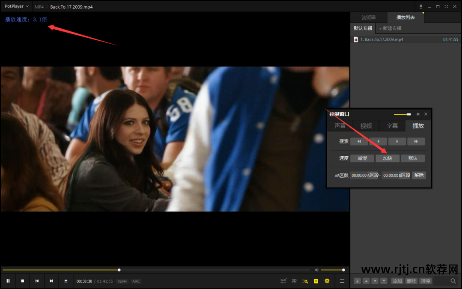The height and width of the screenshot is (289, 462).
Task: Toggle 3D video mode
Action: (294, 281)
